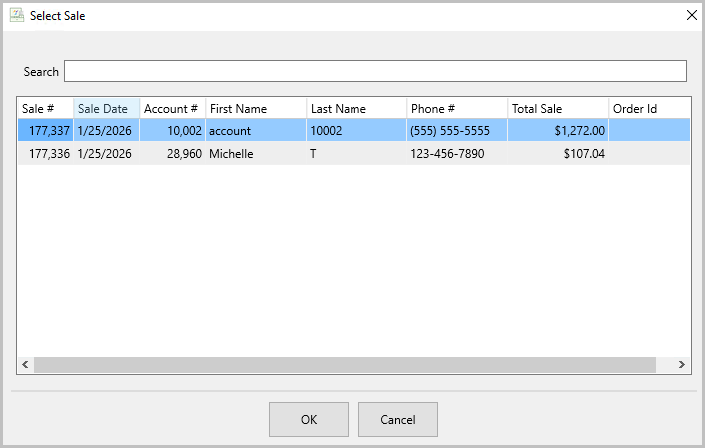This screenshot has width=705, height=448.
Task: Click the Select Sale app icon in title bar
Action: pyautogui.click(x=17, y=15)
